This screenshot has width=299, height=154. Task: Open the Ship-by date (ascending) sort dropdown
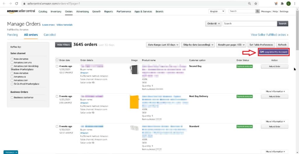pos(198,45)
